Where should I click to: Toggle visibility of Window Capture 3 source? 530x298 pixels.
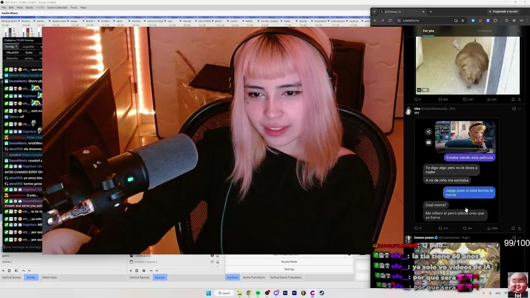pyautogui.click(x=212, y=262)
